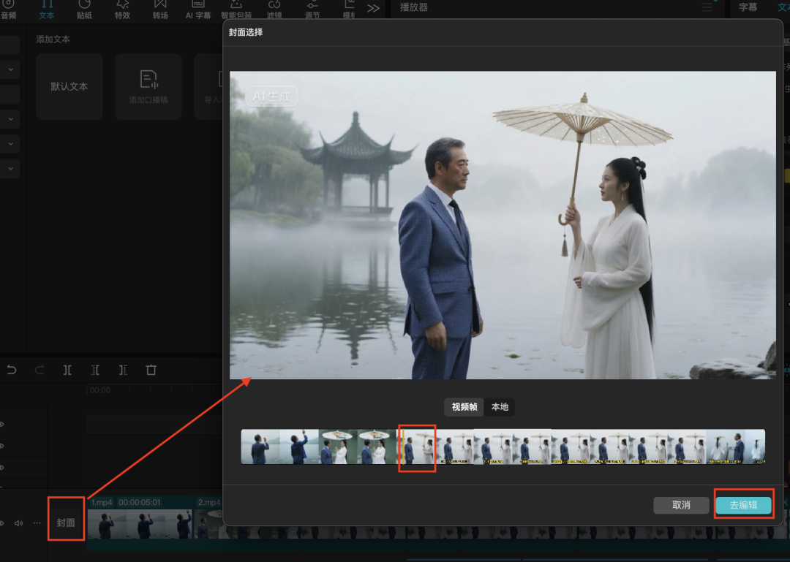Click the three-dots more icon on main track
The width and height of the screenshot is (790, 562).
click(x=37, y=523)
